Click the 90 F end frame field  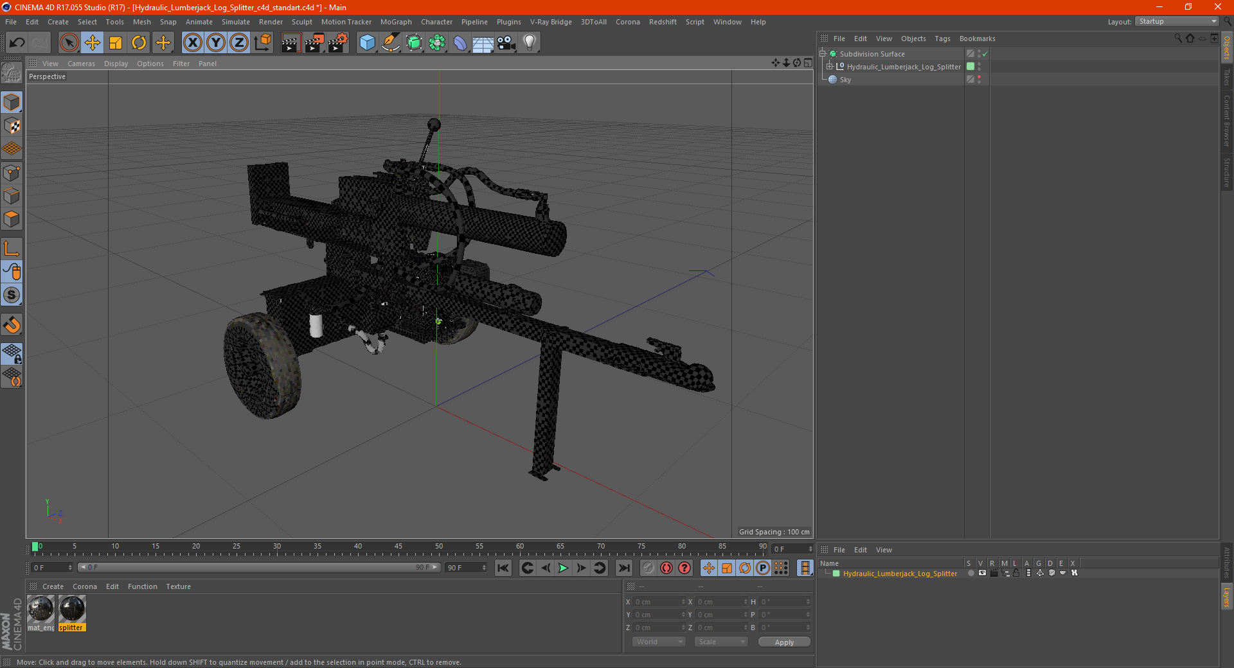click(466, 568)
